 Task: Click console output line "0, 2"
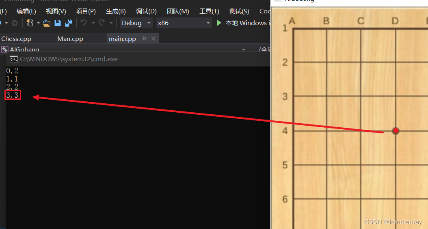(x=12, y=71)
